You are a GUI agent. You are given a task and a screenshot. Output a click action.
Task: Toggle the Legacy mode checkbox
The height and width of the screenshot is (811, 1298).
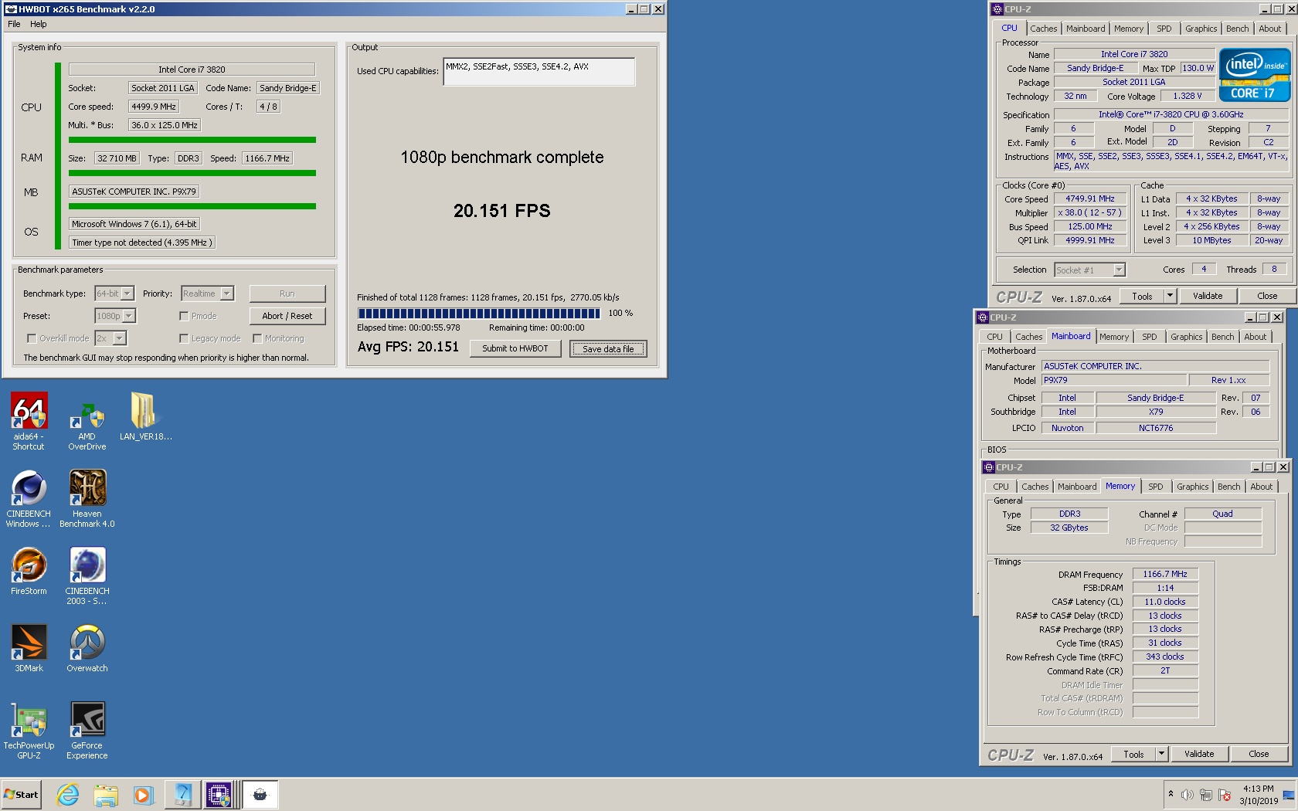click(184, 338)
